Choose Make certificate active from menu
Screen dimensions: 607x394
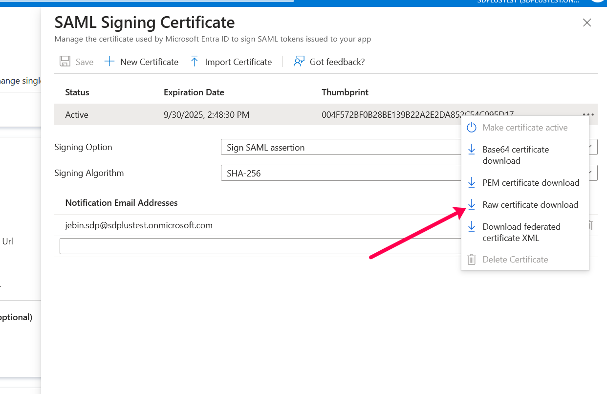click(x=525, y=128)
